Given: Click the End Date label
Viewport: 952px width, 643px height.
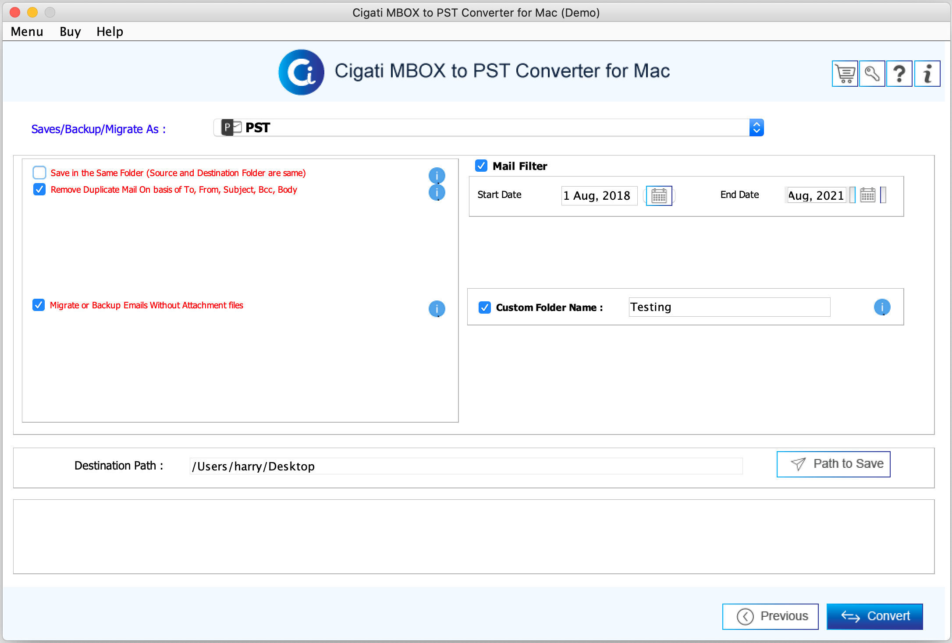Looking at the screenshot, I should pyautogui.click(x=739, y=194).
